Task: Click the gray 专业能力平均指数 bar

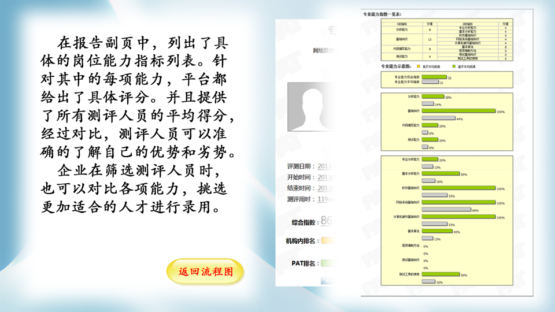Action: point(430,81)
